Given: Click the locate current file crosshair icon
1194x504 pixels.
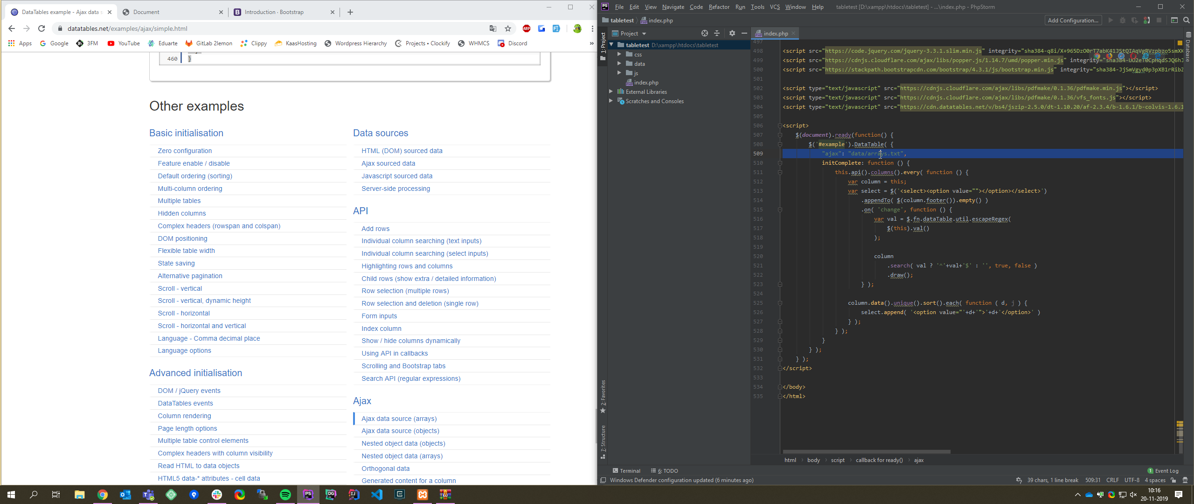Looking at the screenshot, I should click(x=704, y=33).
